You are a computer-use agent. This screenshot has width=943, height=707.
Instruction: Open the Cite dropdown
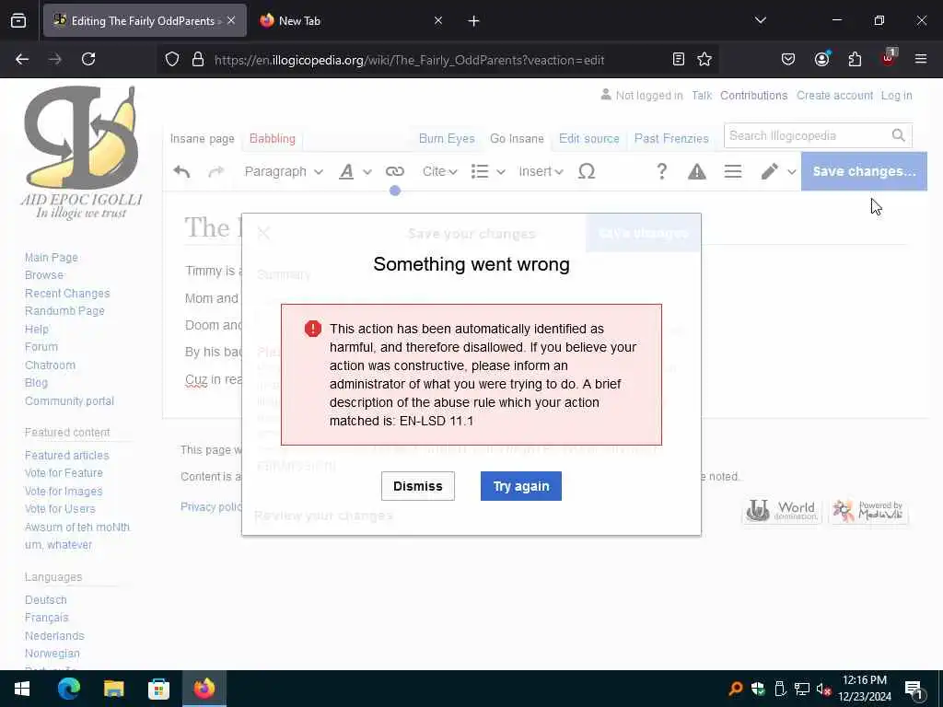pos(439,172)
